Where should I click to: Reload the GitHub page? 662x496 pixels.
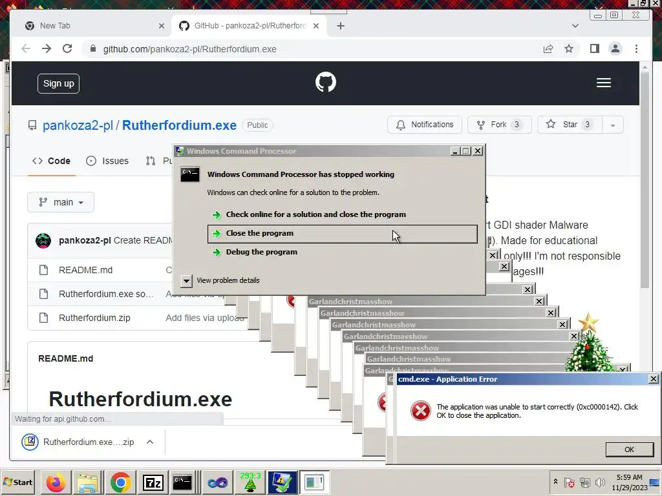[x=67, y=49]
